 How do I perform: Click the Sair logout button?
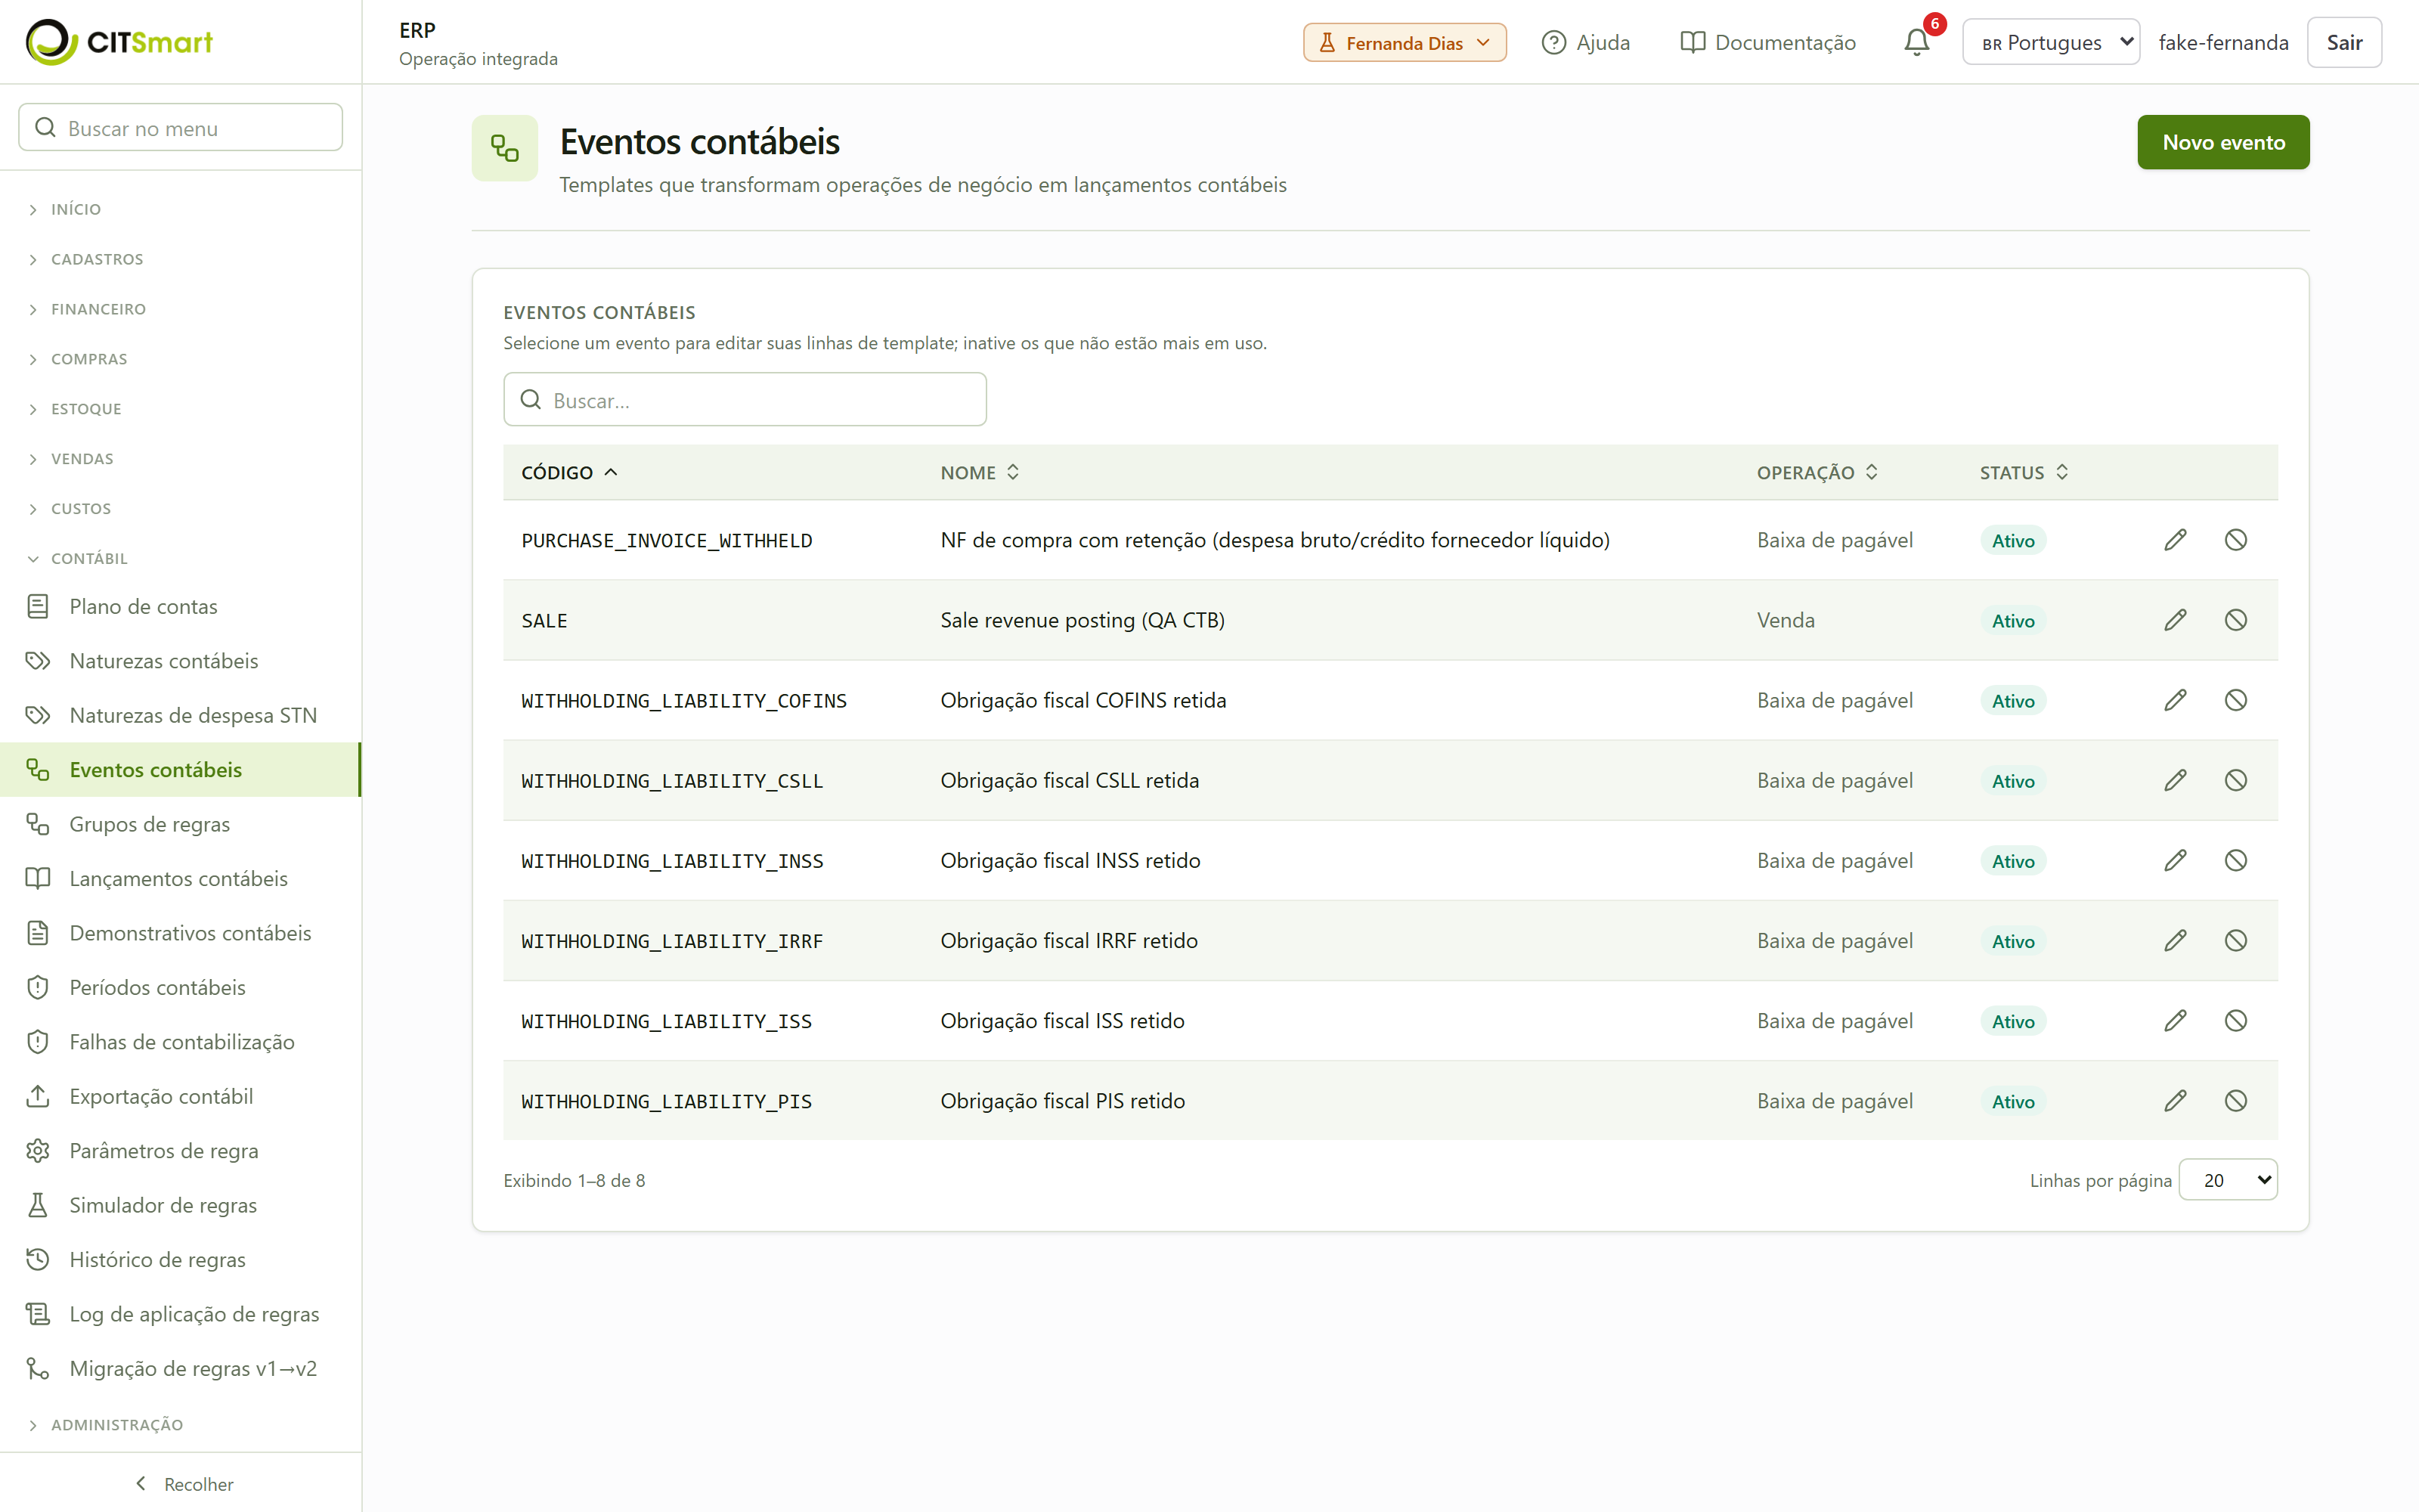(2344, 42)
